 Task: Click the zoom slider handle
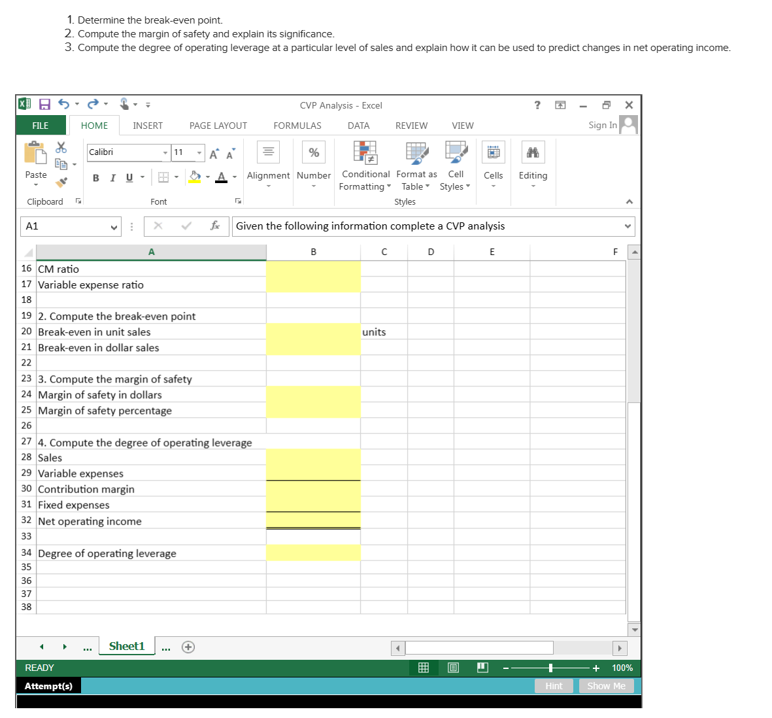pyautogui.click(x=550, y=668)
